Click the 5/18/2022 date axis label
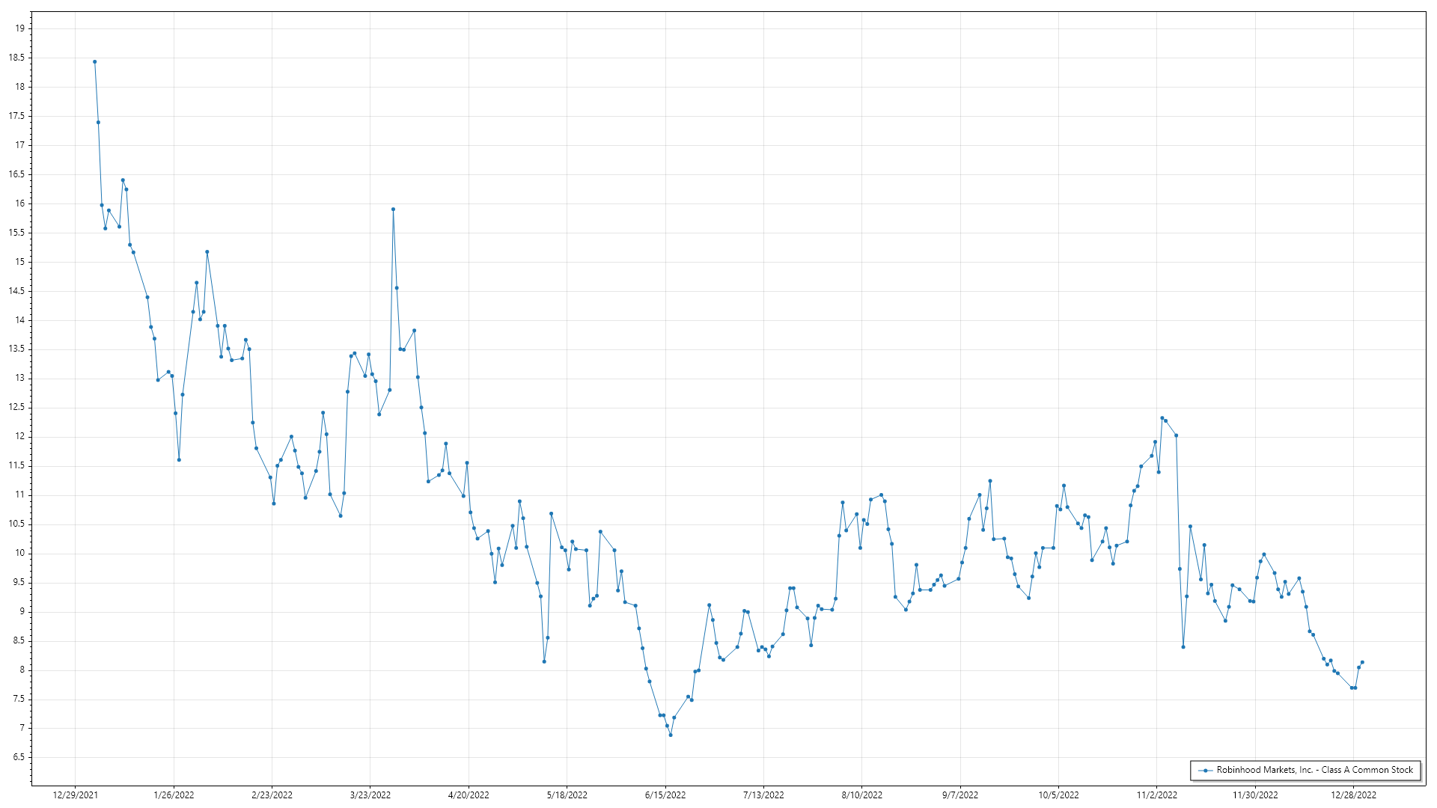Image resolution: width=1437 pixels, height=808 pixels. (x=567, y=795)
